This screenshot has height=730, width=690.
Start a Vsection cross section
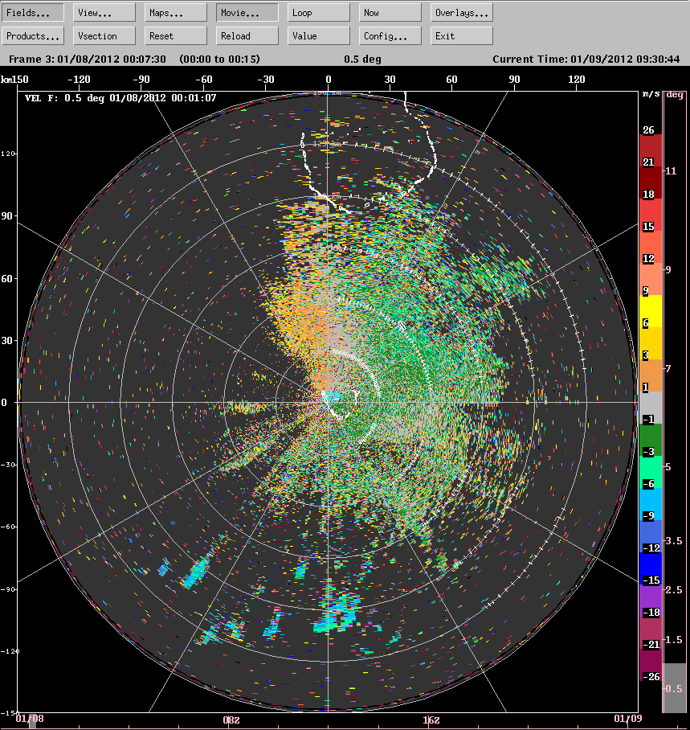(104, 36)
